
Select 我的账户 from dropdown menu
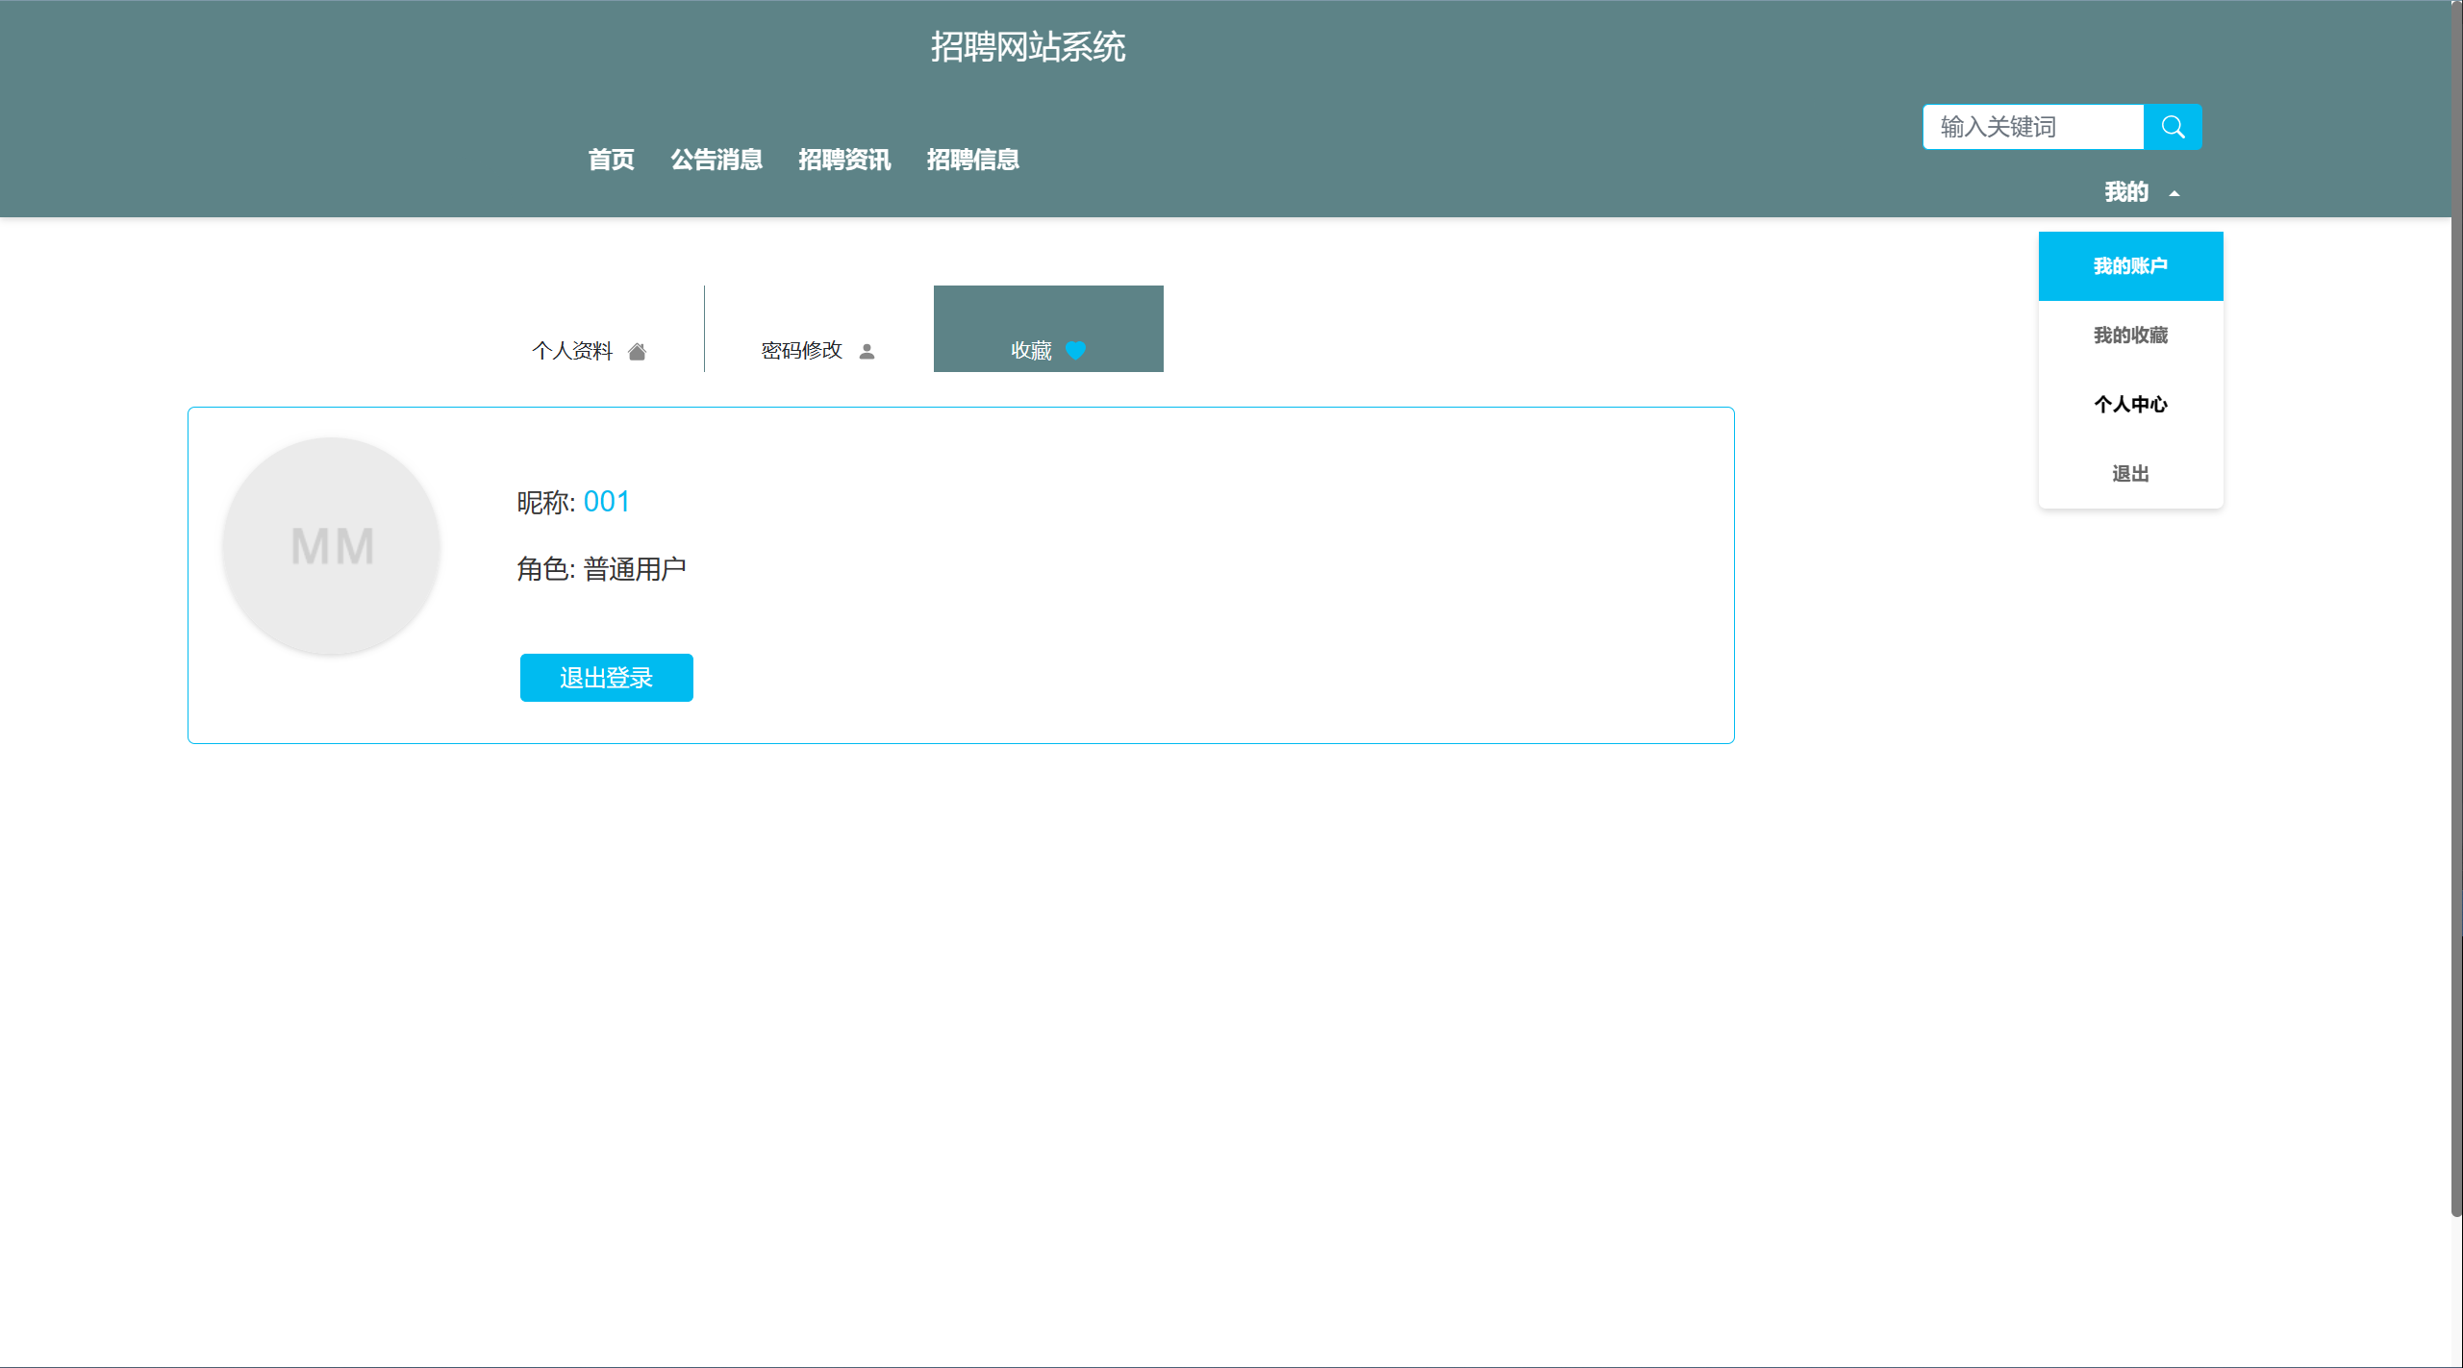click(2130, 266)
